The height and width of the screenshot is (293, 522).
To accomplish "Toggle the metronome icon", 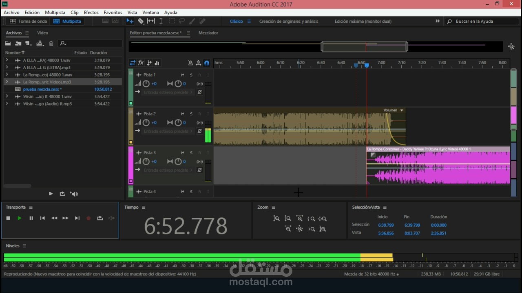I will (x=190, y=63).
